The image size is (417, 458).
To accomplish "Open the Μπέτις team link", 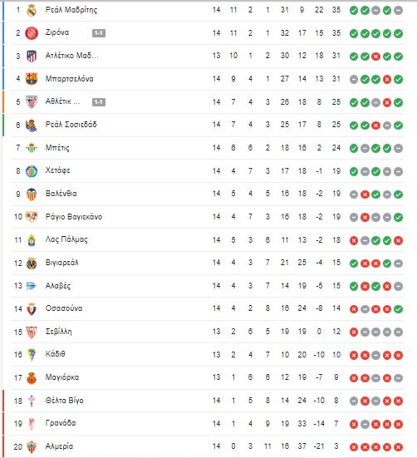I will pyautogui.click(x=57, y=148).
